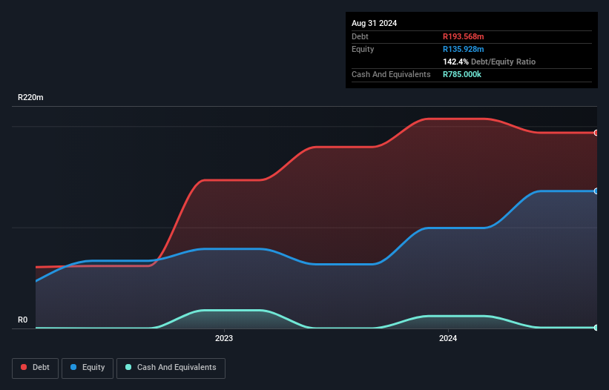Click the 142.4% Debt/Equity Ratio text
The image size is (609, 390).
(489, 62)
